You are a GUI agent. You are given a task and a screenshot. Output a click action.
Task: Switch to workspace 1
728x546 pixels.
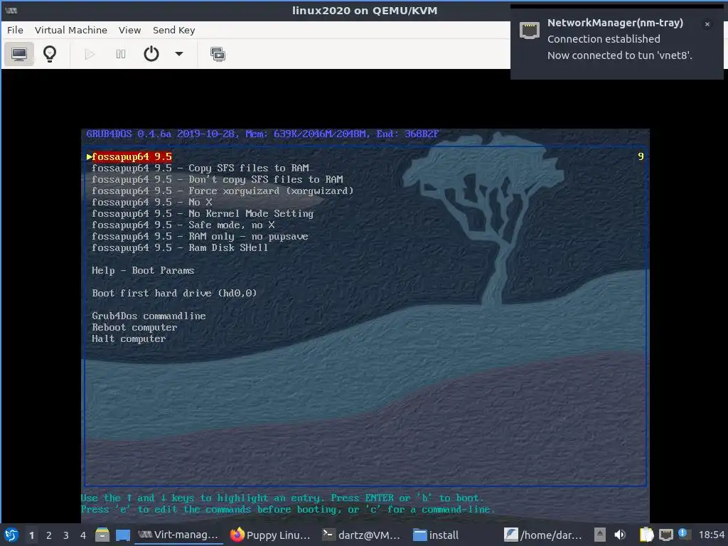[31, 535]
